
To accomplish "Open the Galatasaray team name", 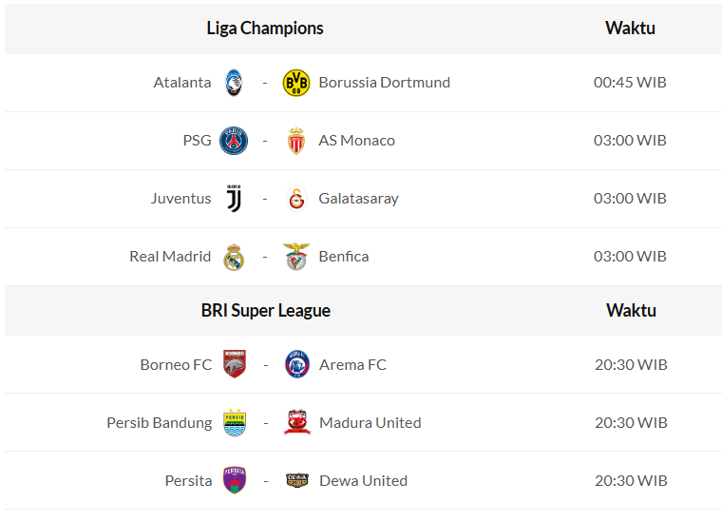I will (358, 199).
